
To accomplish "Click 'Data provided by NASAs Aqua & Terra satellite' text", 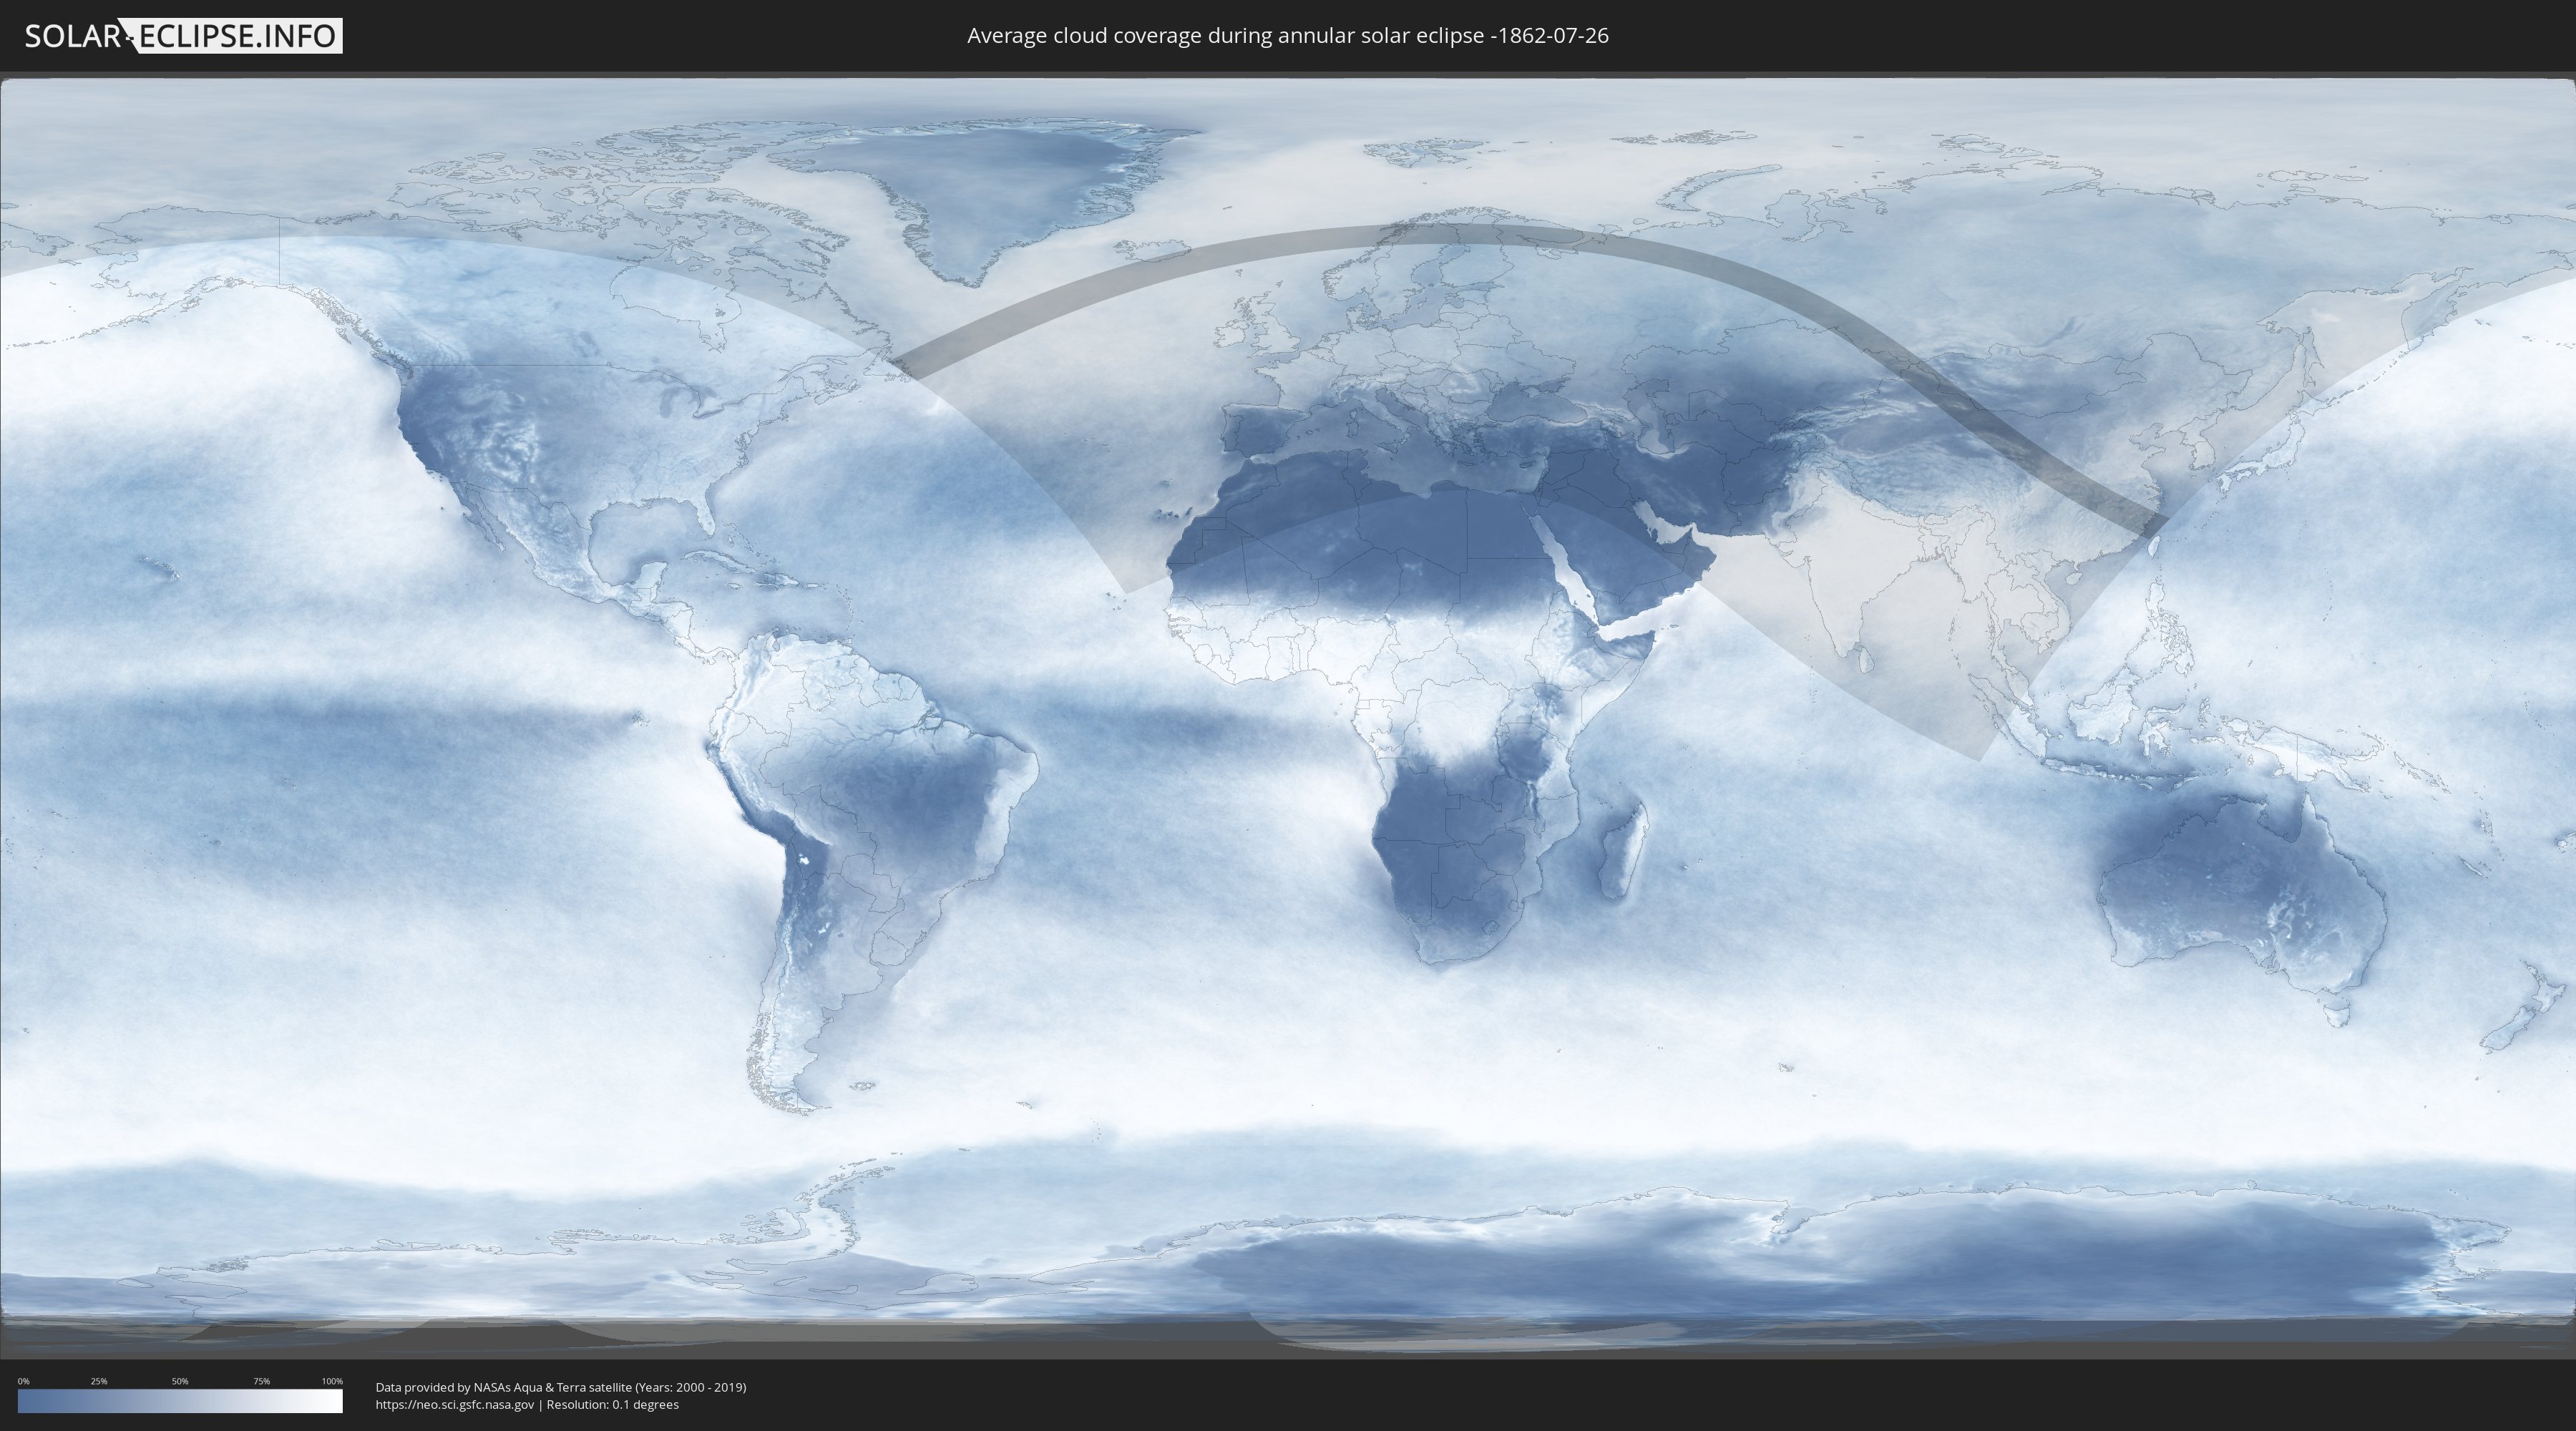I will click(x=504, y=1387).
